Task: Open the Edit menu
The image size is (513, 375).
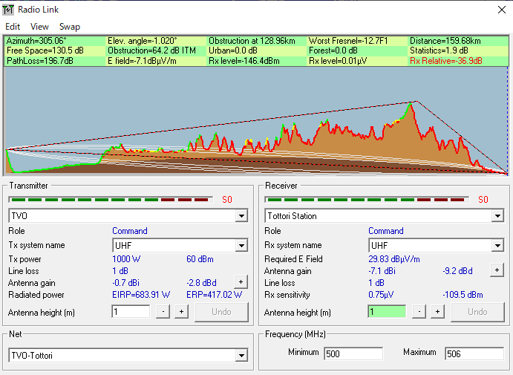Action: tap(13, 27)
